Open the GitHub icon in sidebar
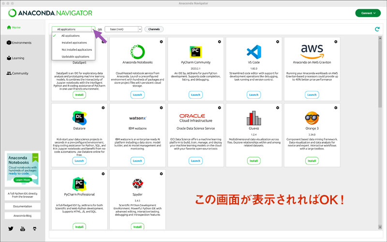The height and width of the screenshot is (242, 387). (34, 228)
